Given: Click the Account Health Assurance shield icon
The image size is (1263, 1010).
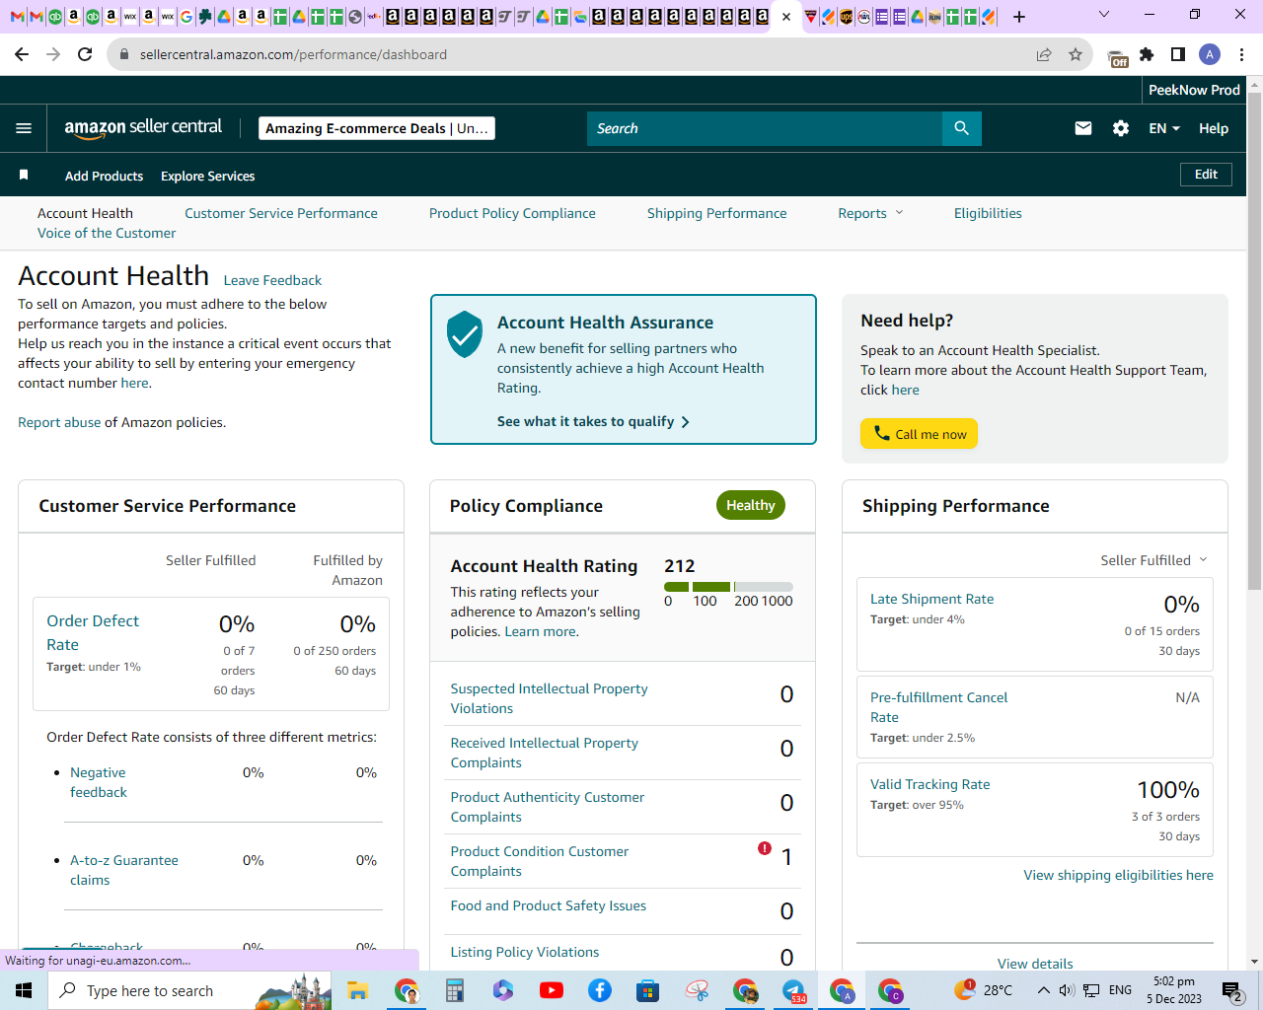Looking at the screenshot, I should tap(465, 334).
